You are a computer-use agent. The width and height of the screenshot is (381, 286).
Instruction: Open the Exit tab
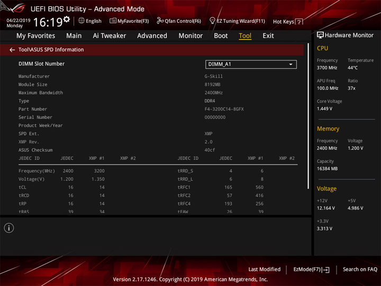point(268,36)
